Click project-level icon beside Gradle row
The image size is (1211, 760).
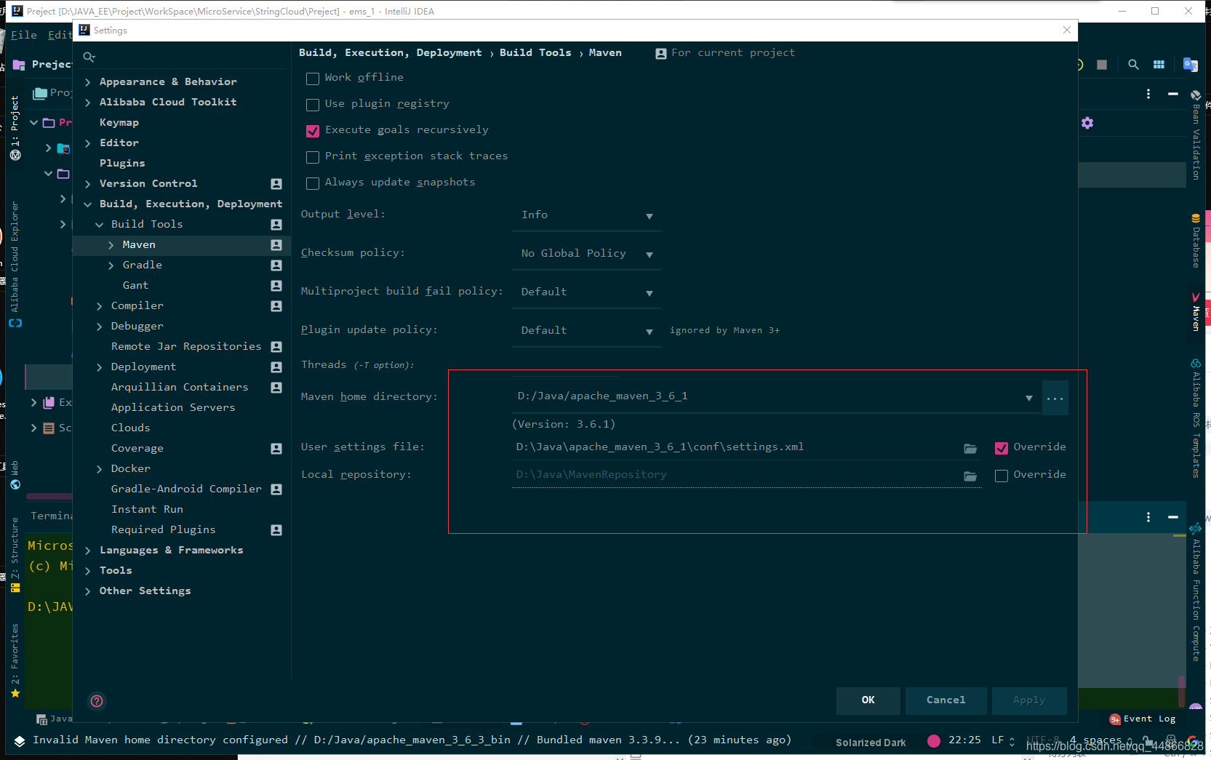pyautogui.click(x=276, y=265)
